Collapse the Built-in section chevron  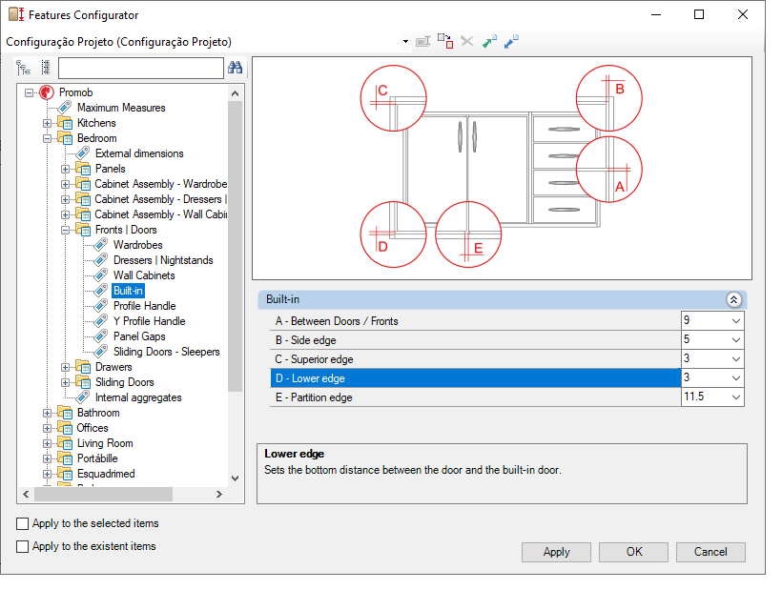[733, 299]
